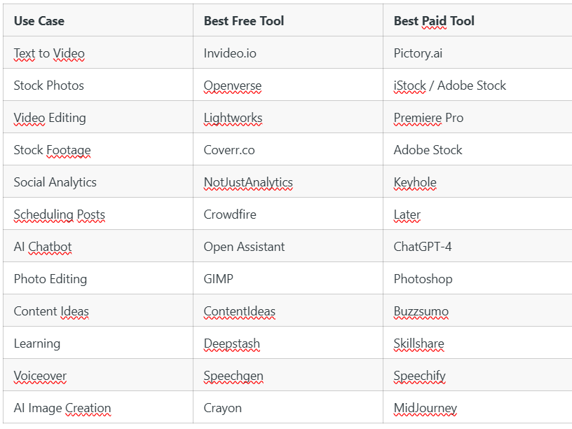Click the 'Premiere Pro' cell

point(477,117)
